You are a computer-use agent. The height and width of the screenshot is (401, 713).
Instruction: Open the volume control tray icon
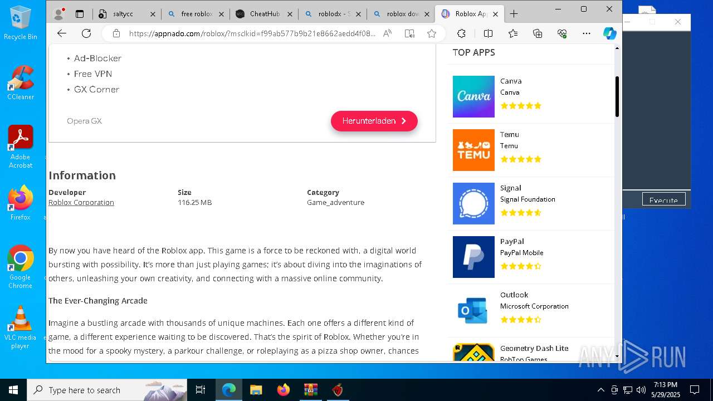click(641, 390)
